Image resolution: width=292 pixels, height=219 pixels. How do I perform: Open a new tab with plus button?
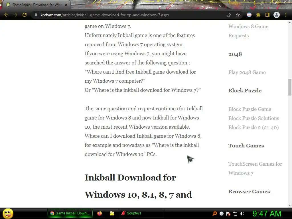(x=76, y=5)
